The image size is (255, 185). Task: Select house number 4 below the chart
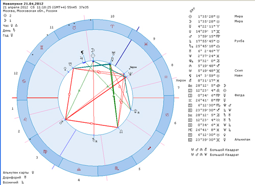79,180
